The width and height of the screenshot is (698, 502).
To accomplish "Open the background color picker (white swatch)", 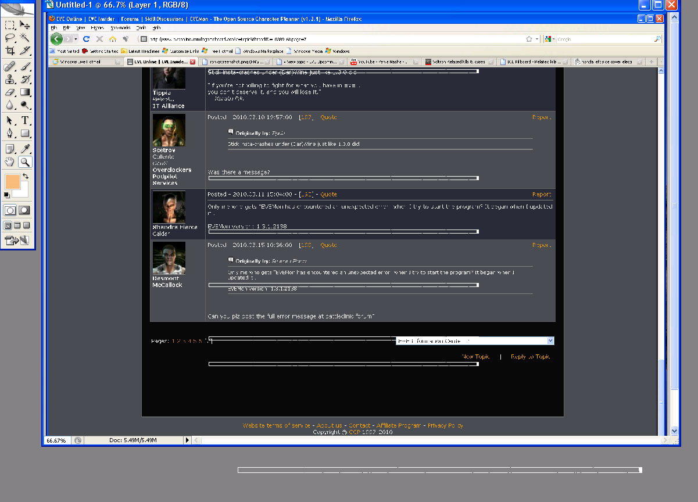I will tap(24, 193).
